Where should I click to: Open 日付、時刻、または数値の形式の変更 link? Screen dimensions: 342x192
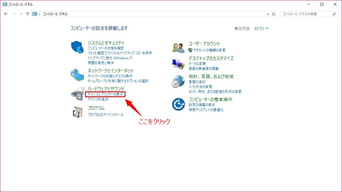(215, 92)
